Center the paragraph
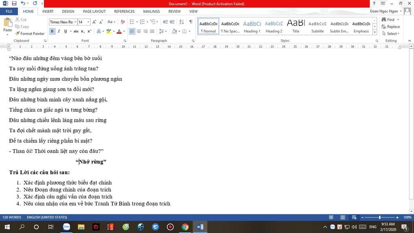 (139, 31)
